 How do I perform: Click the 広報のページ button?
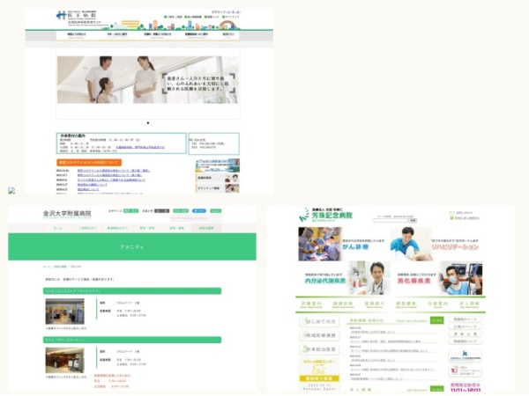coord(466,326)
